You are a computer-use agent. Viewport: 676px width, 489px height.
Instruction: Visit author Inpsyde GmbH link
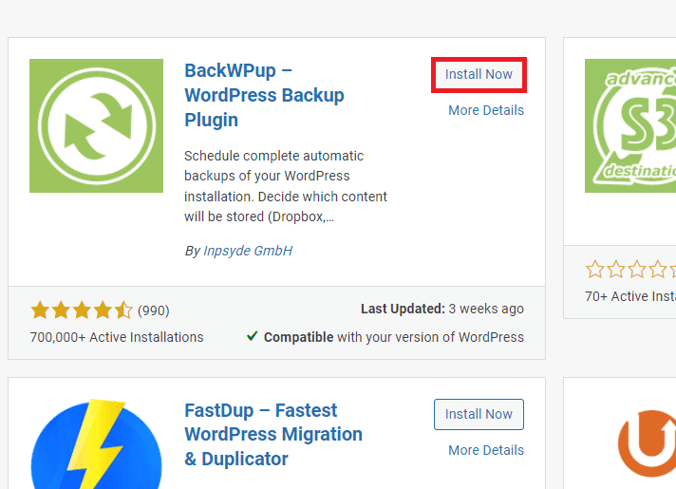pyautogui.click(x=248, y=251)
